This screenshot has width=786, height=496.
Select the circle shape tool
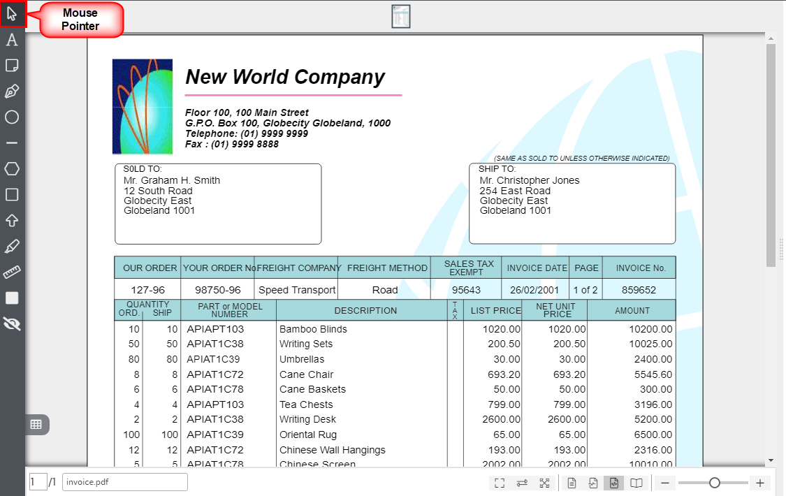[12, 117]
